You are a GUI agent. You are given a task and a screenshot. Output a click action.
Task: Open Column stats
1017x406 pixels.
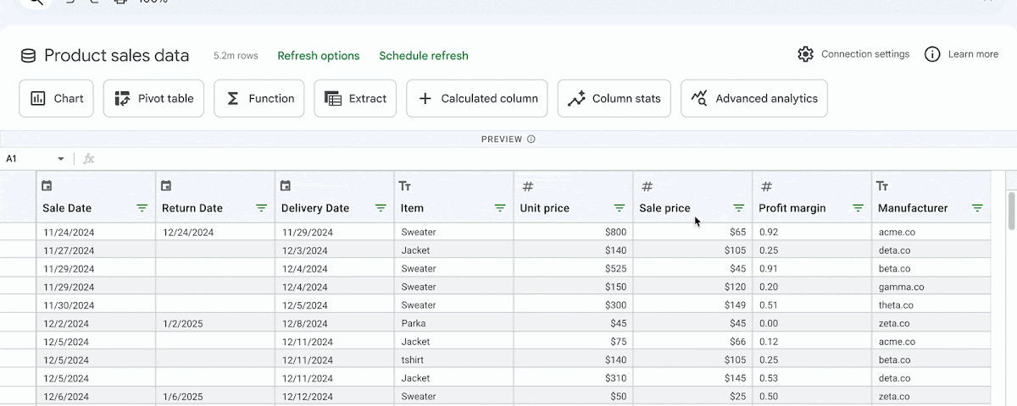614,98
